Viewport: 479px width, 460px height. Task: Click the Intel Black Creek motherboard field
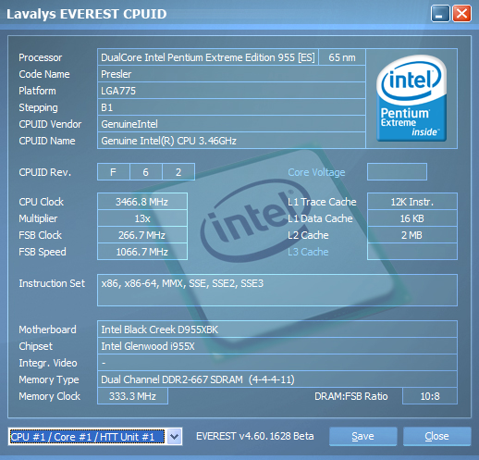tap(277, 329)
